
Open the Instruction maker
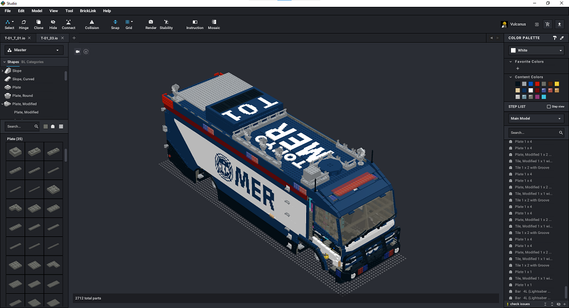pyautogui.click(x=195, y=24)
